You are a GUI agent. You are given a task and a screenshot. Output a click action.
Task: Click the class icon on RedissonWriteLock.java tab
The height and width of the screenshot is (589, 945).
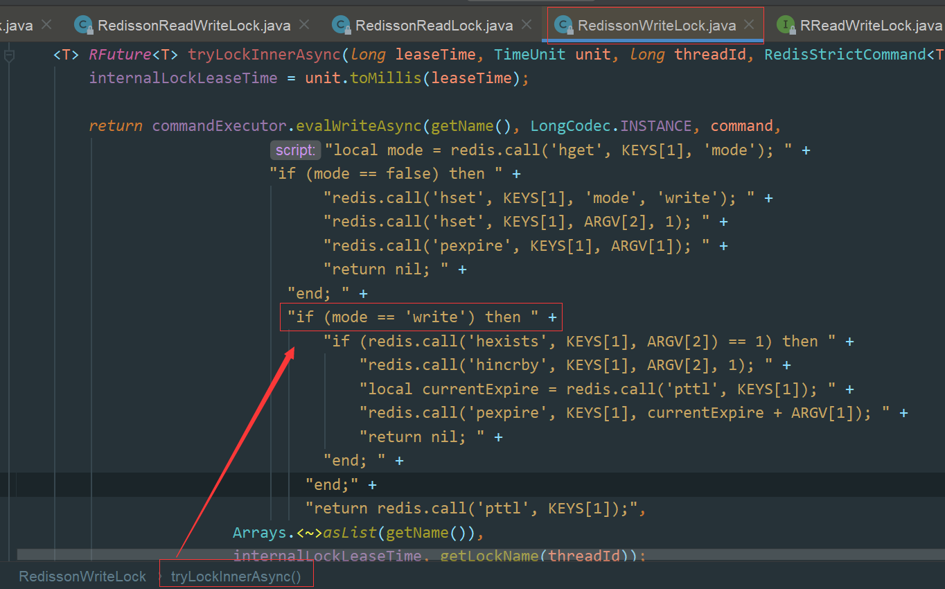pyautogui.click(x=564, y=26)
